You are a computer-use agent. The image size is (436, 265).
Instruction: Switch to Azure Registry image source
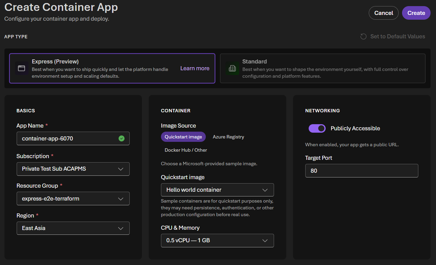[x=228, y=137]
